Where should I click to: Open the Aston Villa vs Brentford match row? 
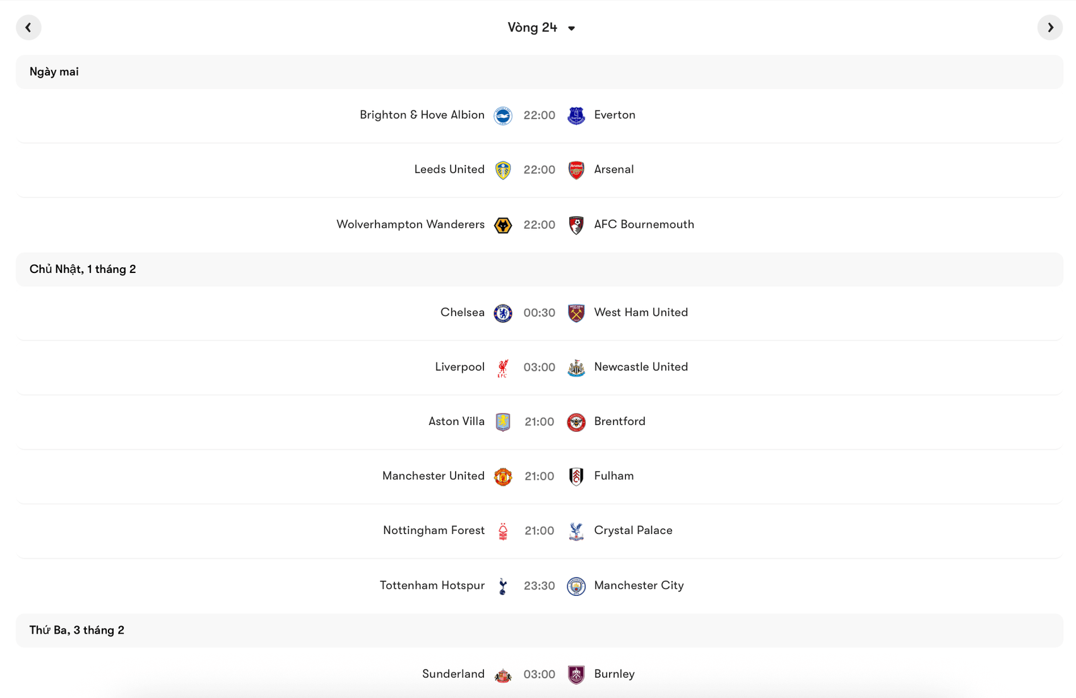pos(538,421)
